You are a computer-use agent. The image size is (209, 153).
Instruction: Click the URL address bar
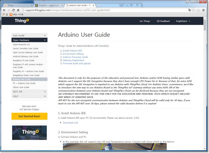pyautogui.click(x=104, y=10)
